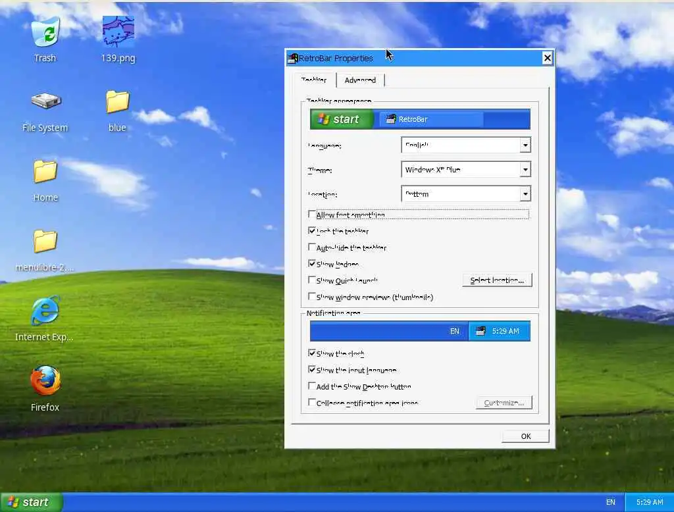This screenshot has height=512, width=674.
Task: Enable Show window previews (thumbnails)
Action: click(x=312, y=297)
